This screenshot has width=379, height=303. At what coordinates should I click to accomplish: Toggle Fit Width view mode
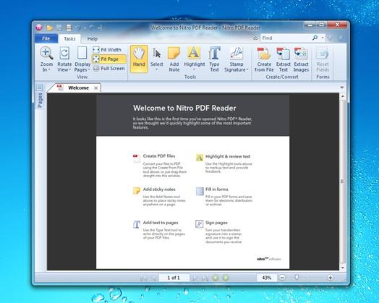[x=107, y=50]
